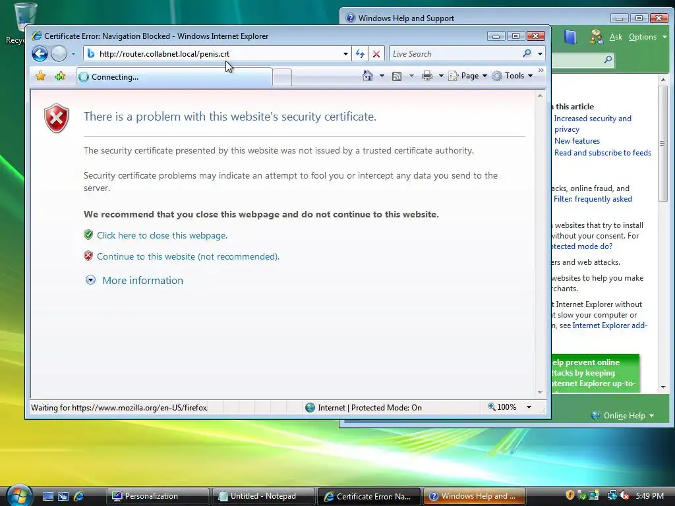Click the blue book Browse Help icon
Image resolution: width=675 pixels, height=506 pixels.
point(570,37)
